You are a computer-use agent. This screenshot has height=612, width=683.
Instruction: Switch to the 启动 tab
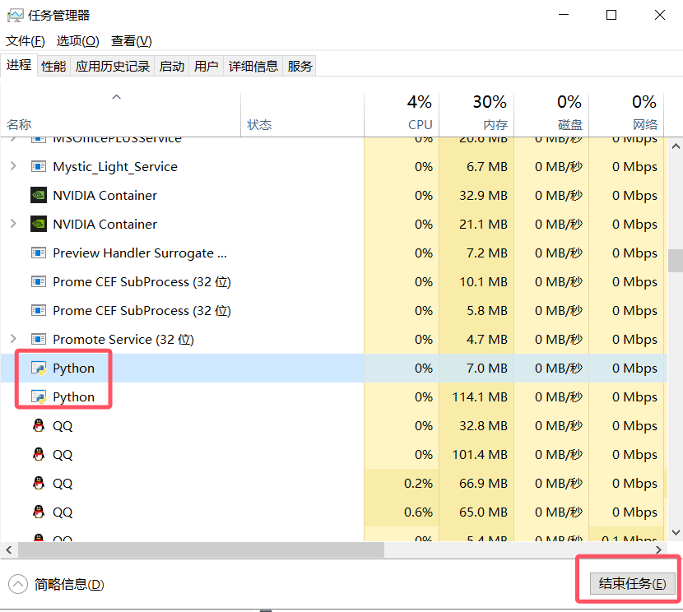pyautogui.click(x=172, y=66)
